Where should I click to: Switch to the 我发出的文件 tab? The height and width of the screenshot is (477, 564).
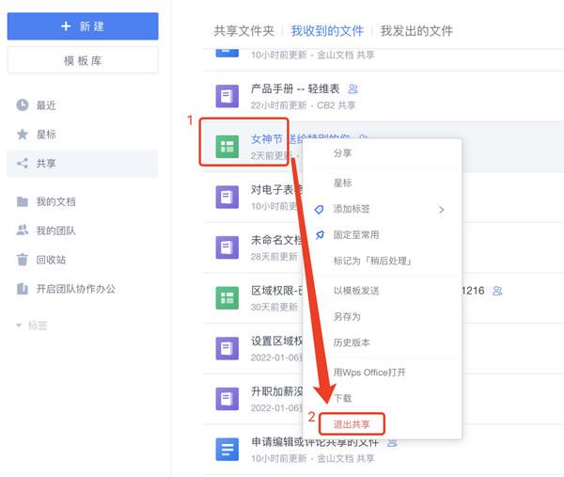(419, 30)
